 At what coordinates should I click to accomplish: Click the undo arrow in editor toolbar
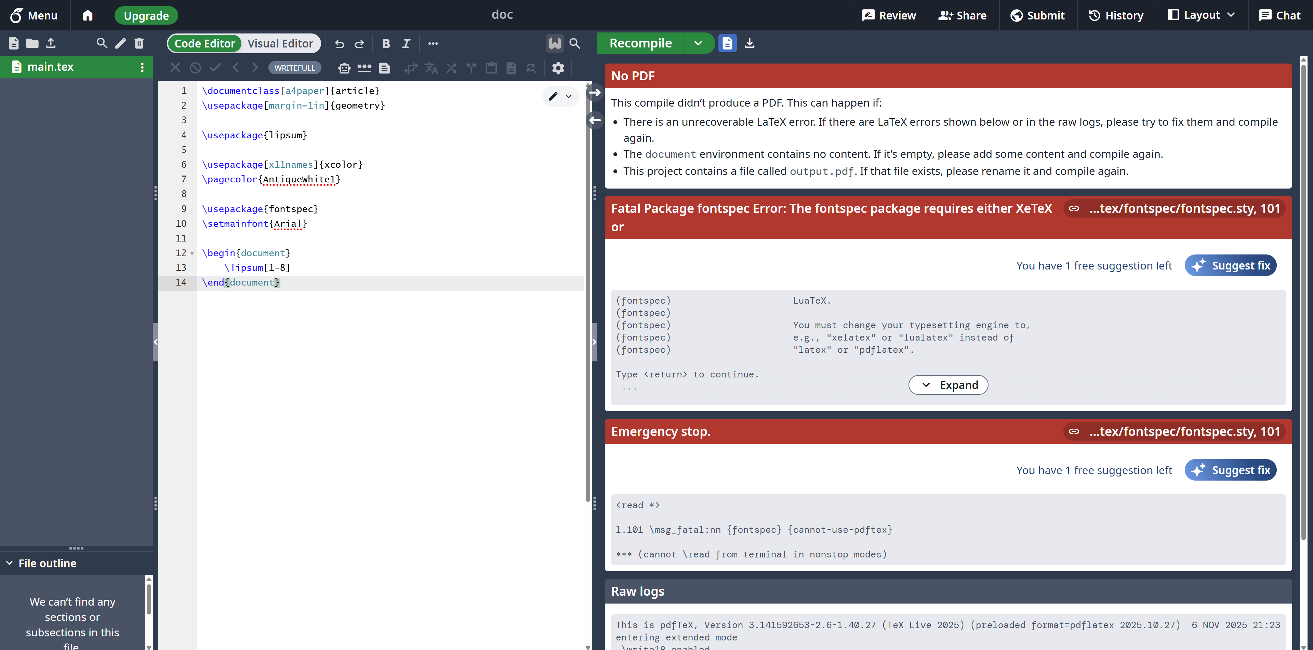click(x=340, y=44)
